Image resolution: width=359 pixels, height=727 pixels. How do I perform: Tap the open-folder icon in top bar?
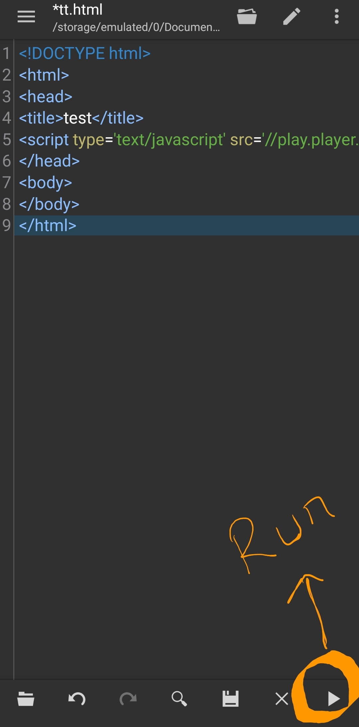pos(247,17)
